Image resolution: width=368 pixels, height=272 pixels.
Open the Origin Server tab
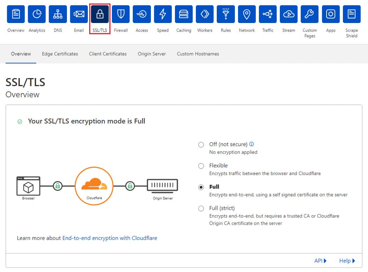click(152, 54)
